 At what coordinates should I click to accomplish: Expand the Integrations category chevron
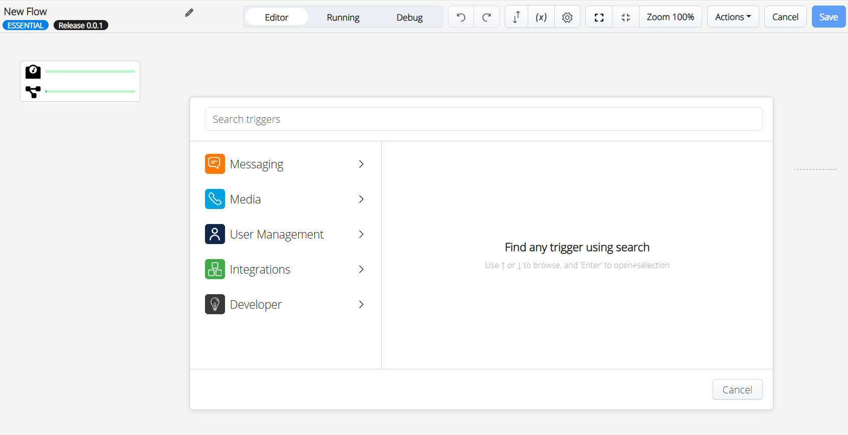[361, 270]
